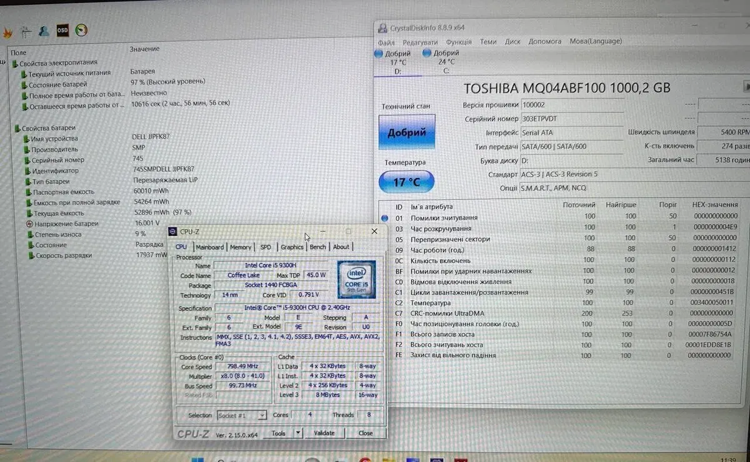Click the 17 °C temperature indicator

coord(407,182)
